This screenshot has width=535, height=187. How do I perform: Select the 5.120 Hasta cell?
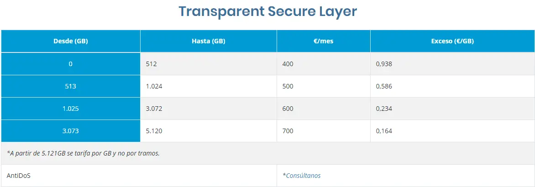click(x=154, y=131)
